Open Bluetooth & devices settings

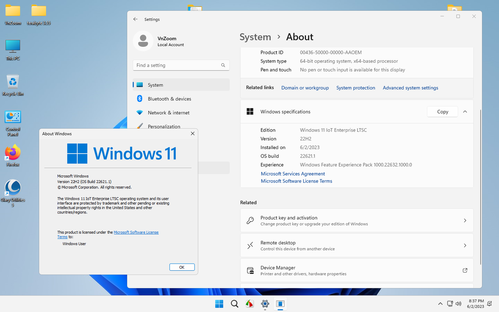point(181,99)
